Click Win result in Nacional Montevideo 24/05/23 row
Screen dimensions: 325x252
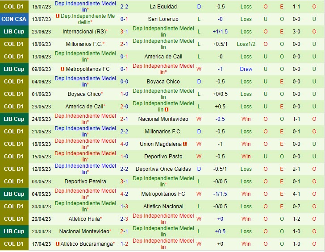[x=246, y=119]
